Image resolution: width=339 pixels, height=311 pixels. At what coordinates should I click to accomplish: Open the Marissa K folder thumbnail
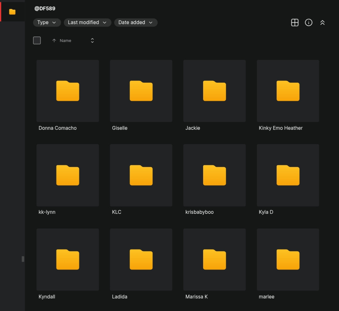click(214, 260)
